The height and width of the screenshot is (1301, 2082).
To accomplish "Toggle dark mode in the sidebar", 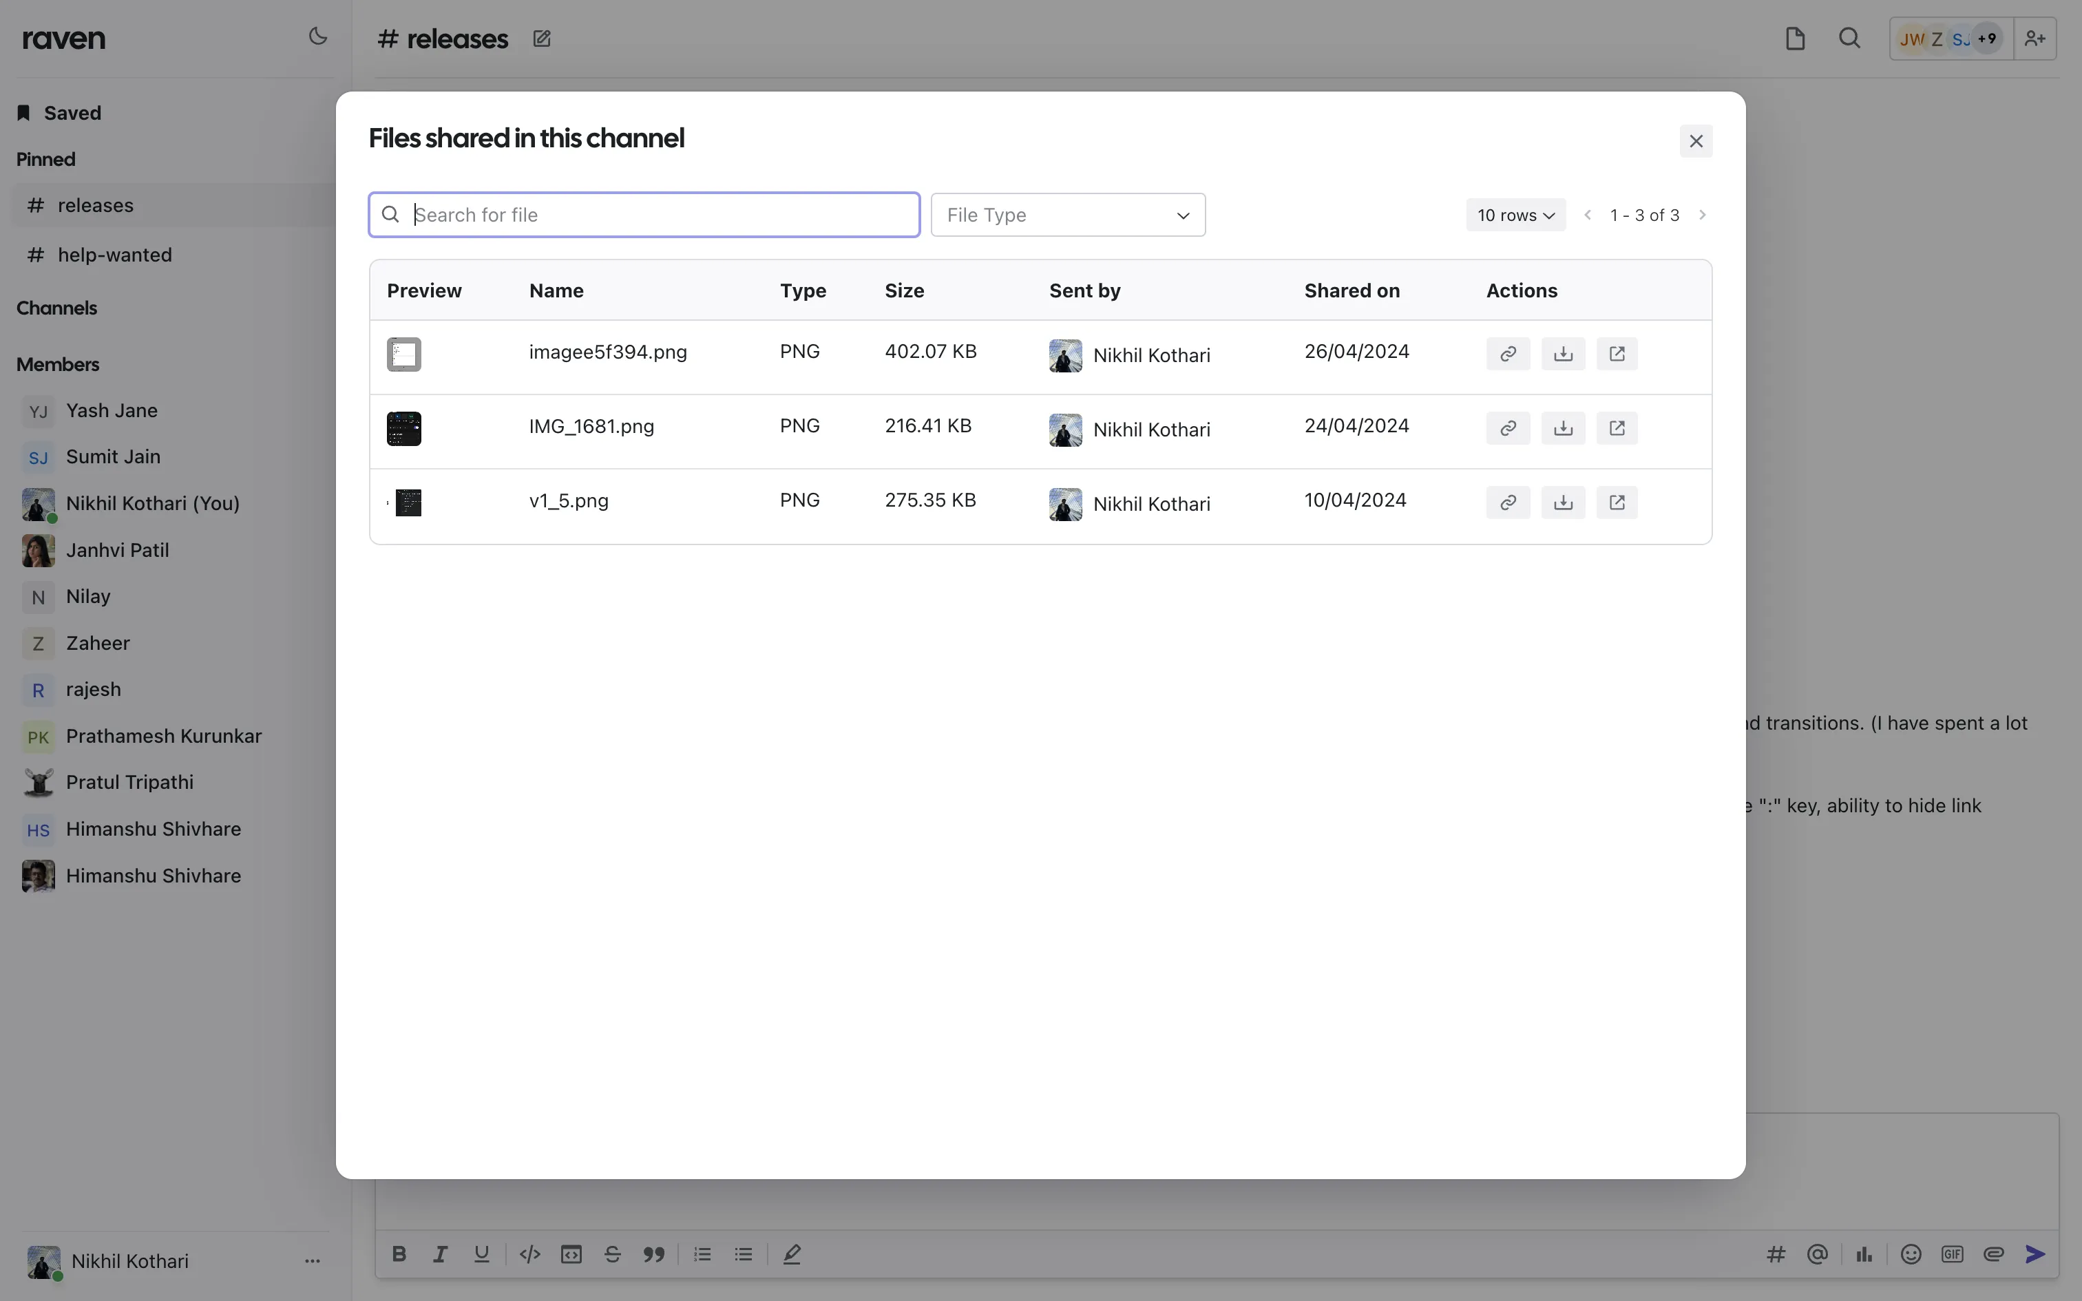I will pos(317,37).
